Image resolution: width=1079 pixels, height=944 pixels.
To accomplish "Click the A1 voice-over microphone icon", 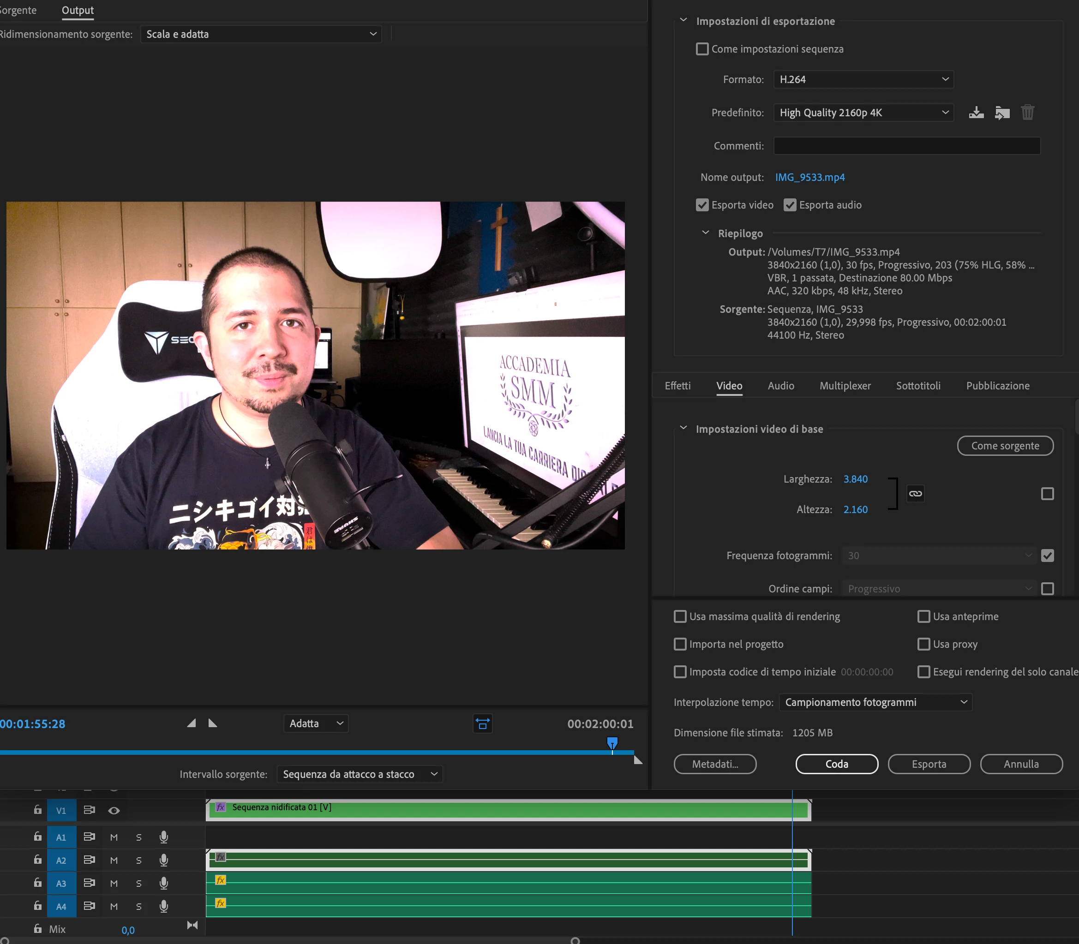I will 163,837.
